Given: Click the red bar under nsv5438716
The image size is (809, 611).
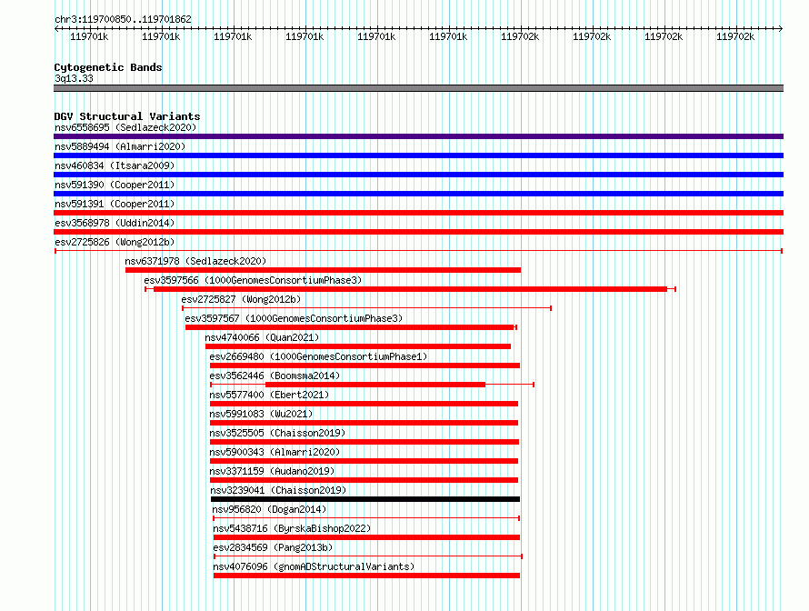Looking at the screenshot, I should (x=367, y=537).
